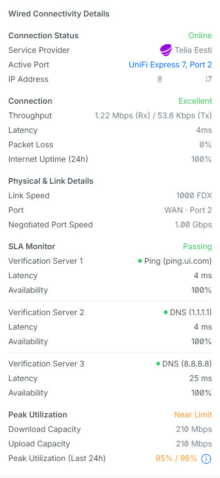The height and width of the screenshot is (478, 220).
Task: Click the 1.00 Gbps negotiated port speed
Action: 193,224
